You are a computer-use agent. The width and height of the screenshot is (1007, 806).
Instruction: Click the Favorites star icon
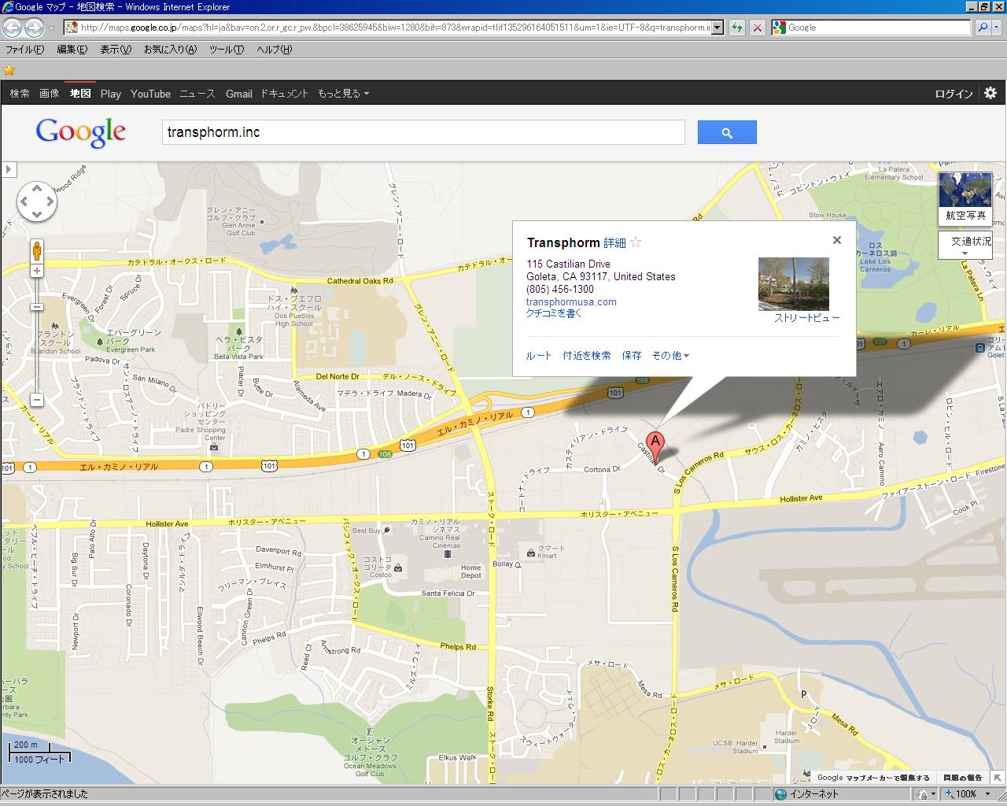pos(9,70)
